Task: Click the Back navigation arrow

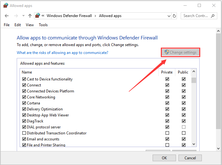Action: [x=7, y=16]
